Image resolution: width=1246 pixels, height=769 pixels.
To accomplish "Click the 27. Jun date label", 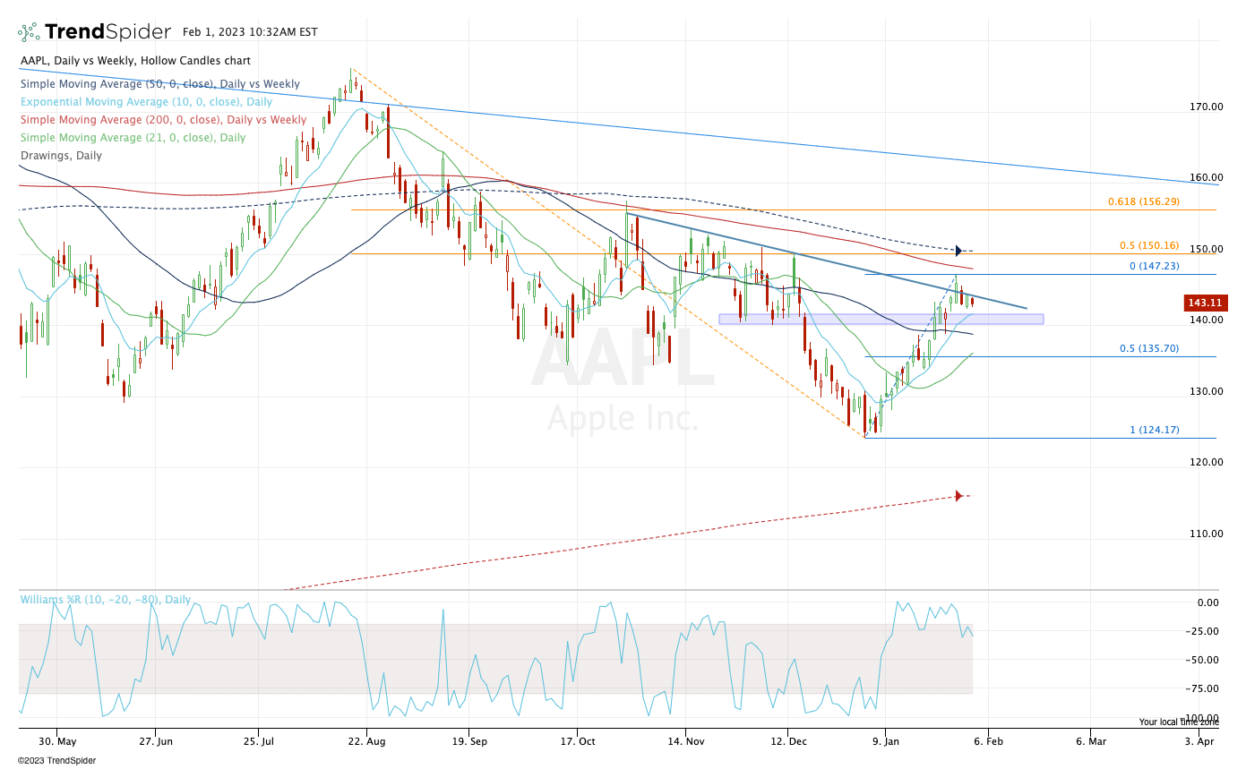I will [157, 741].
